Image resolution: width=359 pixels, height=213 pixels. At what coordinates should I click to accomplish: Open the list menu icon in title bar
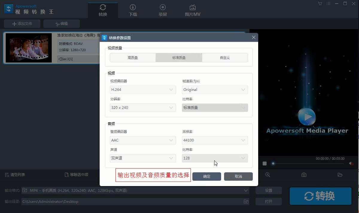pos(328,4)
